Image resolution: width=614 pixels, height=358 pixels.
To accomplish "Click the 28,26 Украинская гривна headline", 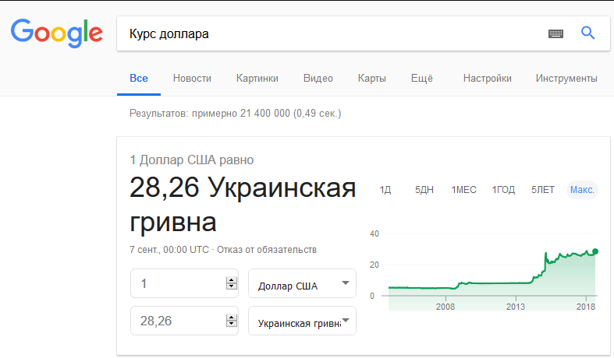I will [x=243, y=205].
